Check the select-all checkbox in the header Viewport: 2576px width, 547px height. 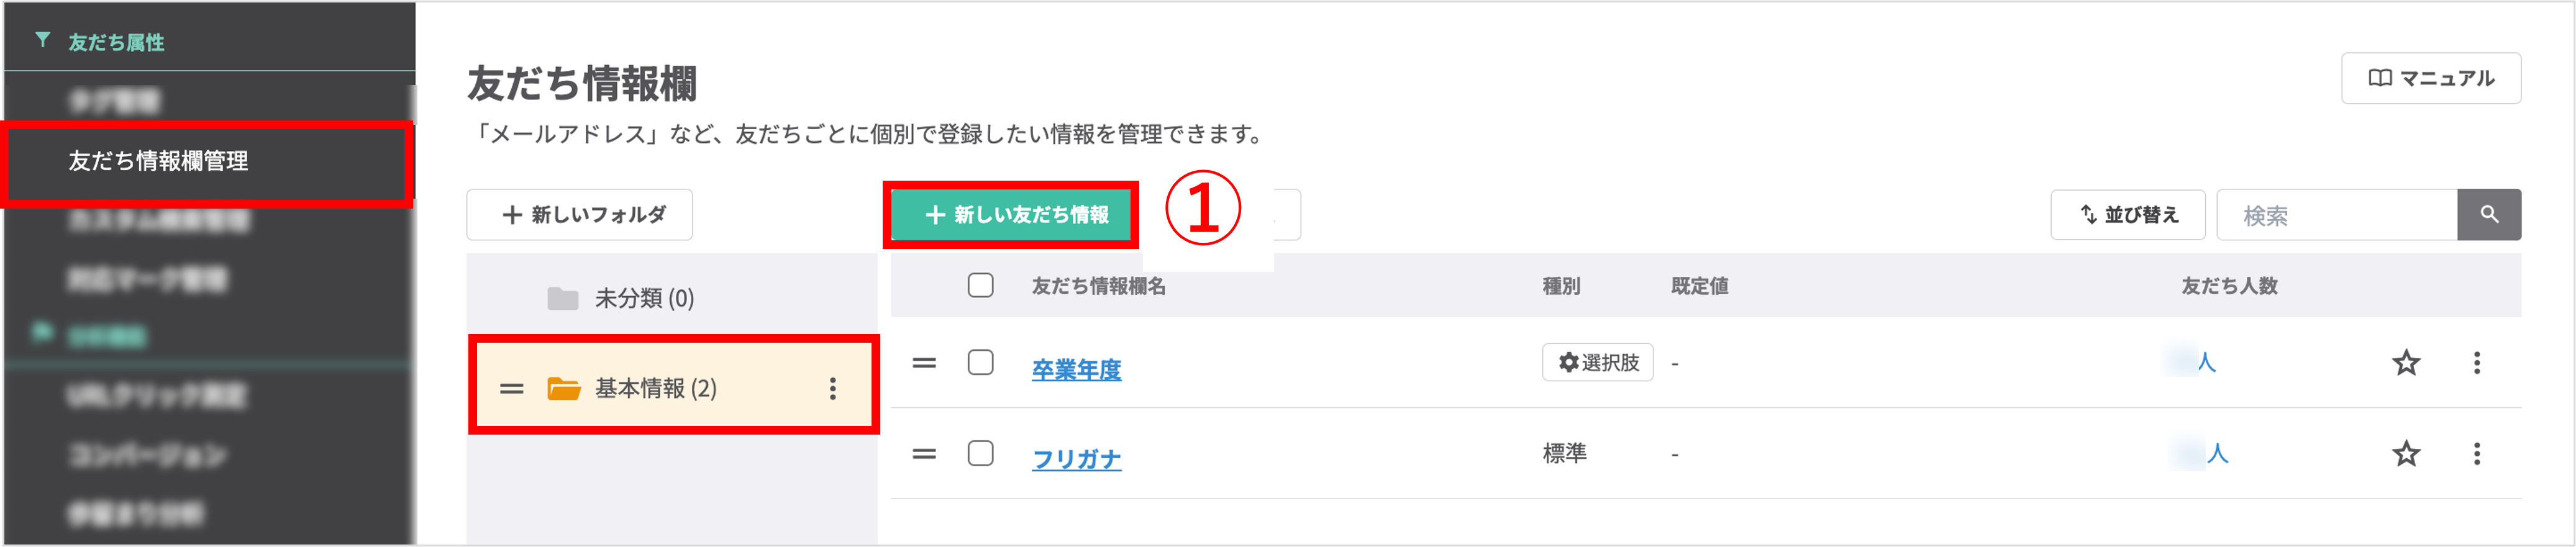click(980, 286)
